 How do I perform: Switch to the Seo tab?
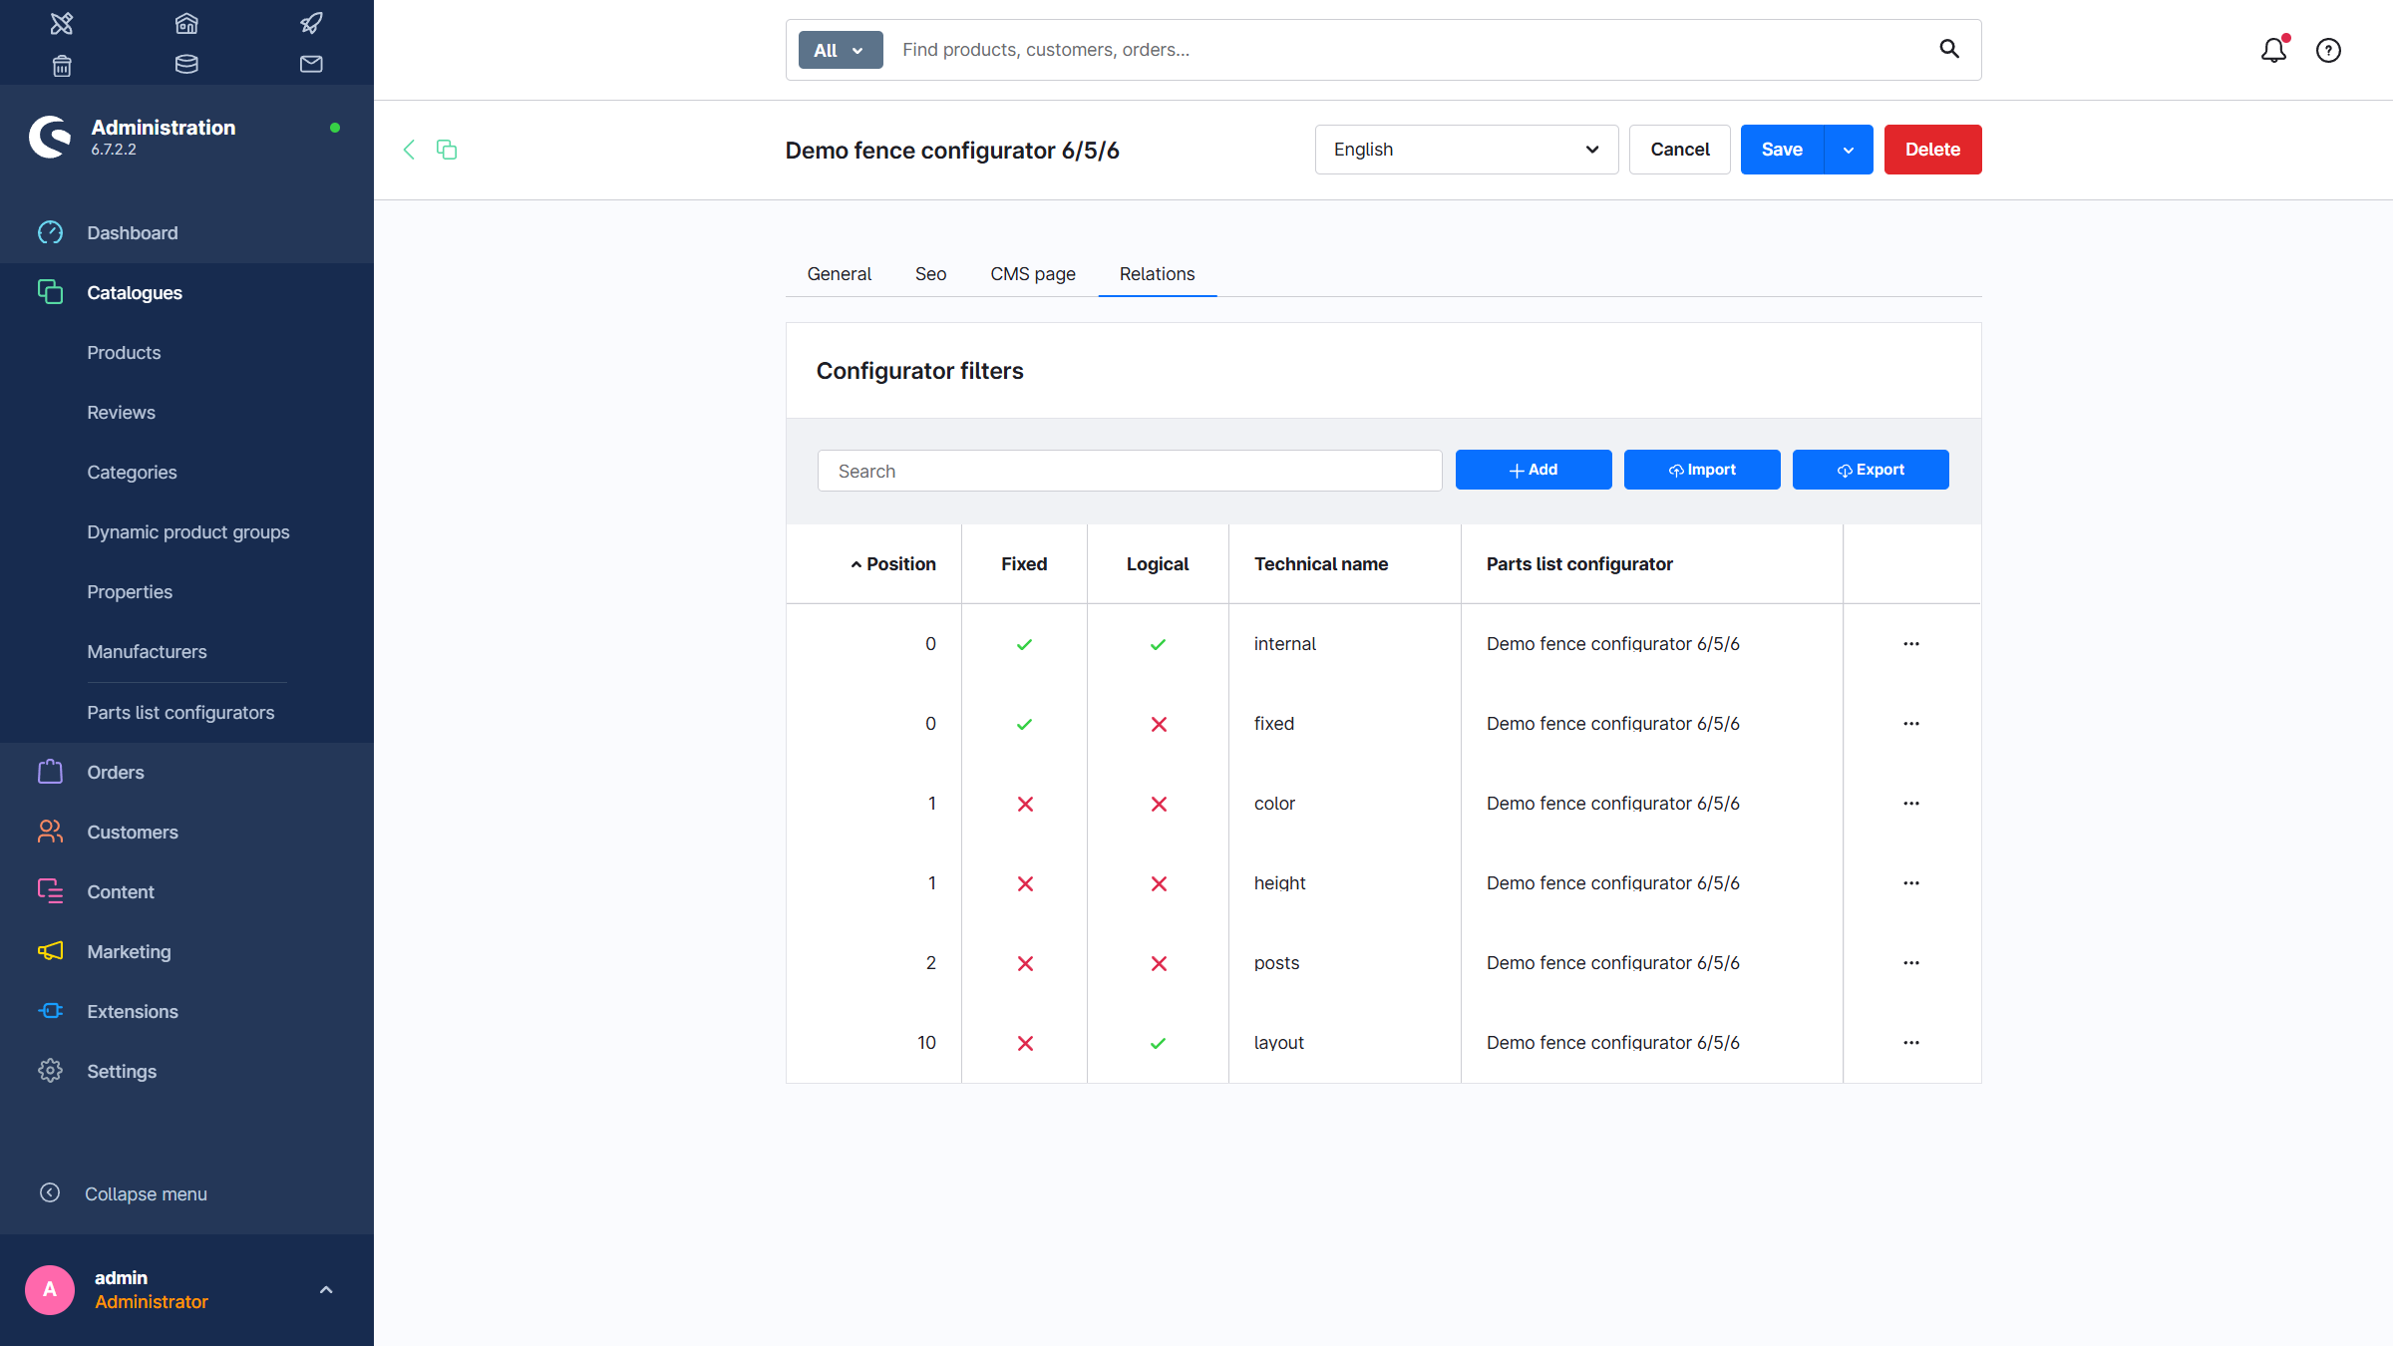930,274
